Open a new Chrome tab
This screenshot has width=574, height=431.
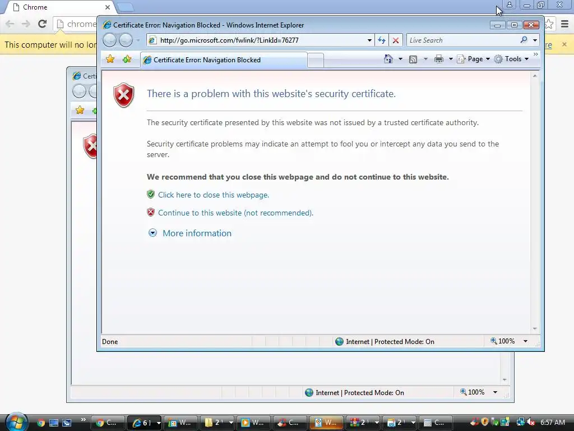tap(126, 7)
